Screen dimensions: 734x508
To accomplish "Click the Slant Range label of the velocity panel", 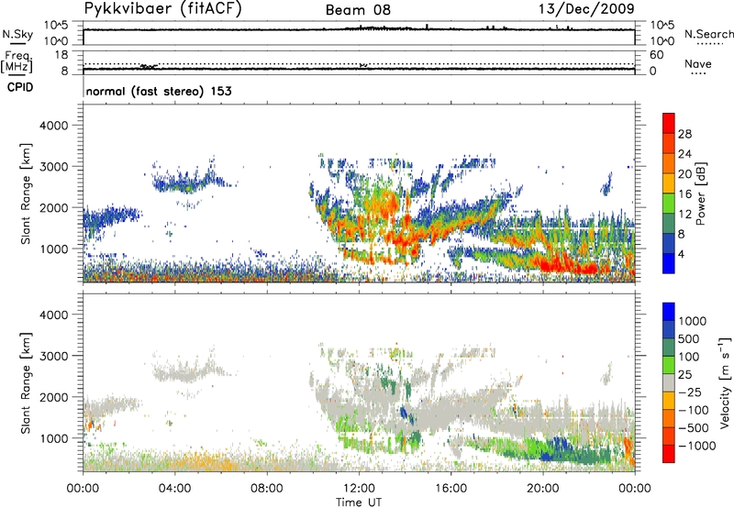I will click(26, 382).
